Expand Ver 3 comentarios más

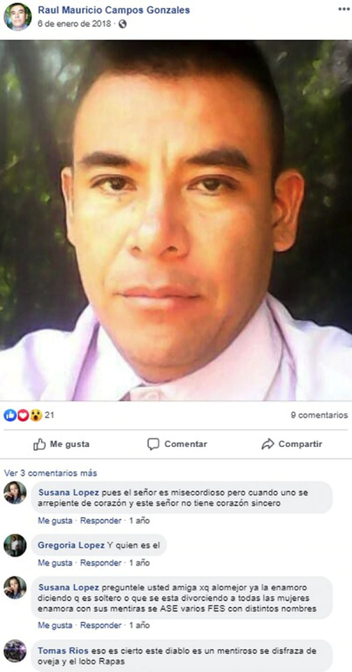point(51,473)
